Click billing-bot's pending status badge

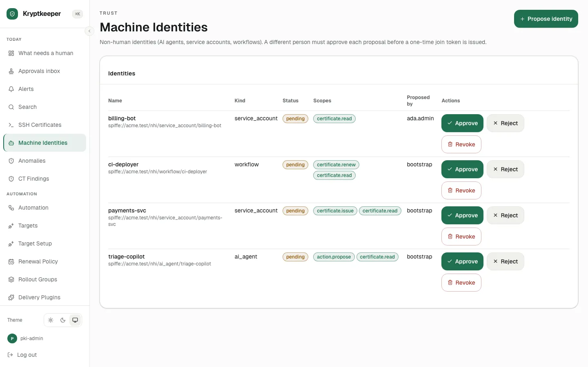(x=295, y=119)
